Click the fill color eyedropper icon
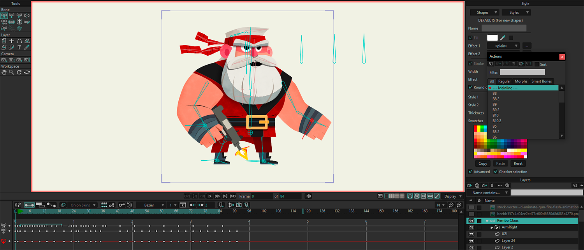The width and height of the screenshot is (584, 250). [x=503, y=38]
